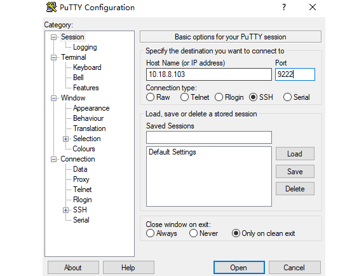Open the Appearance category
352x276 pixels.
pos(91,108)
